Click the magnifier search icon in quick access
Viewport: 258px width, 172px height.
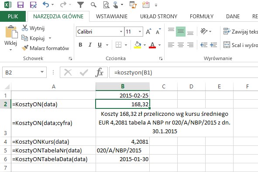point(93,5)
